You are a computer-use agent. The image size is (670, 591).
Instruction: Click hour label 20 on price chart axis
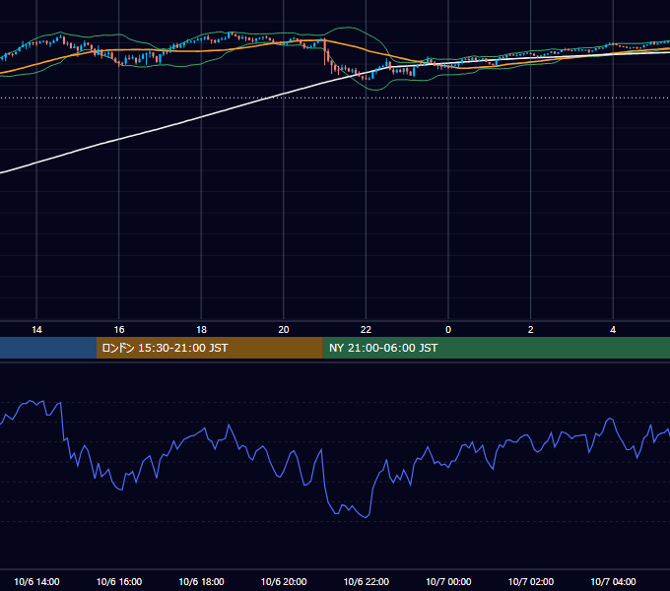click(x=284, y=330)
